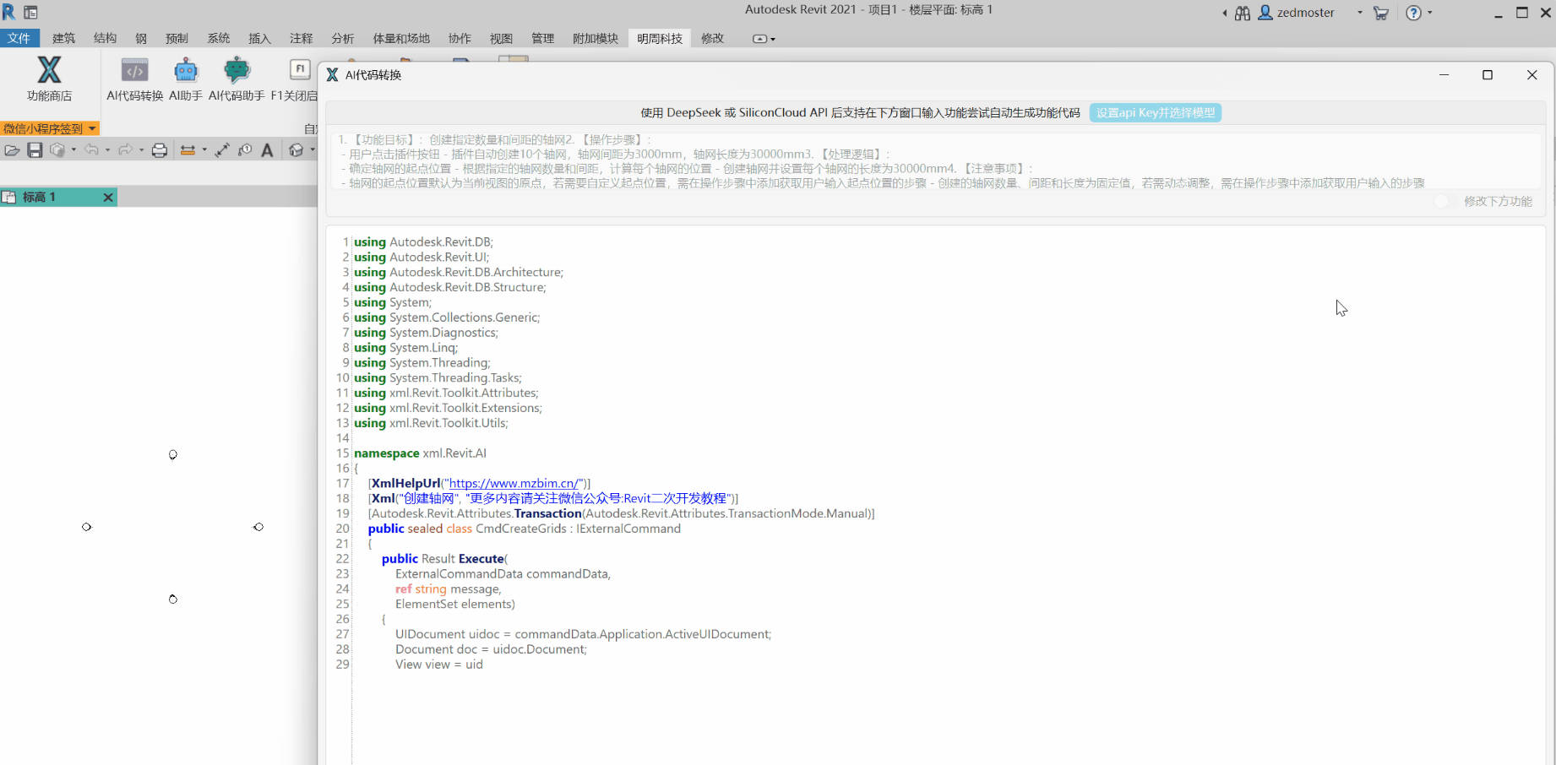Open the zedmoster account dropdown
The image size is (1556, 765).
point(1359,13)
